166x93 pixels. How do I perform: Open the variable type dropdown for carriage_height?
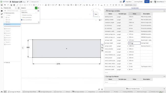(128, 43)
